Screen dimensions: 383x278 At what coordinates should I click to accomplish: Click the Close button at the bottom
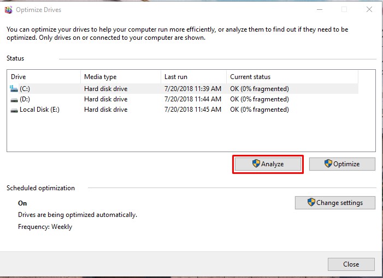(x=351, y=264)
